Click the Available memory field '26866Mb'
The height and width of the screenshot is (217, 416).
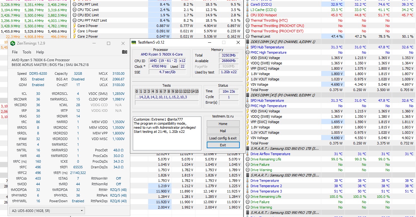point(229,61)
